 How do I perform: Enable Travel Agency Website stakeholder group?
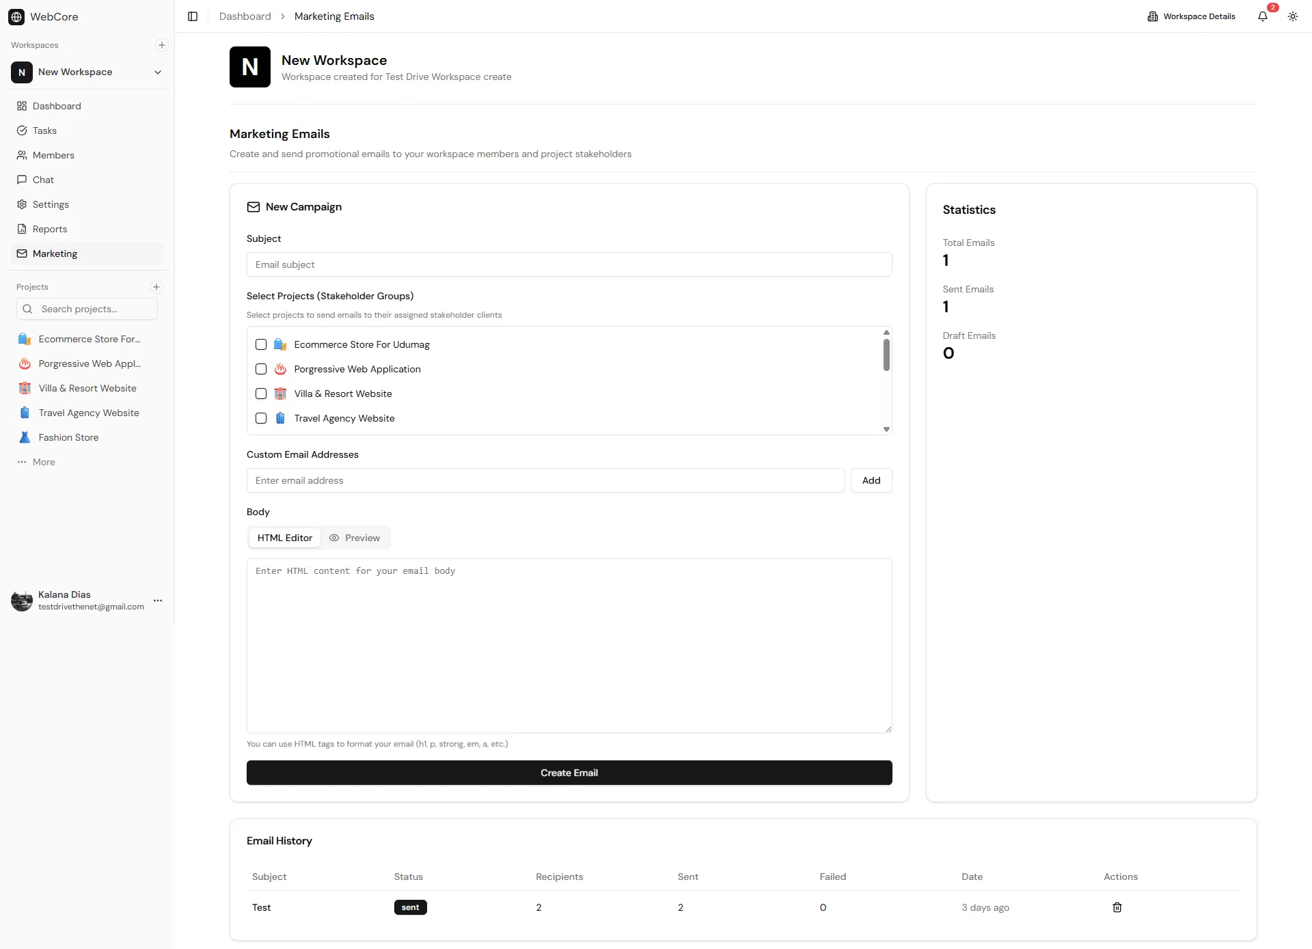[260, 418]
